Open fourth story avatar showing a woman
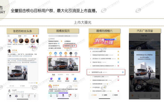The height and width of the screenshot is (104, 164). [27, 41]
